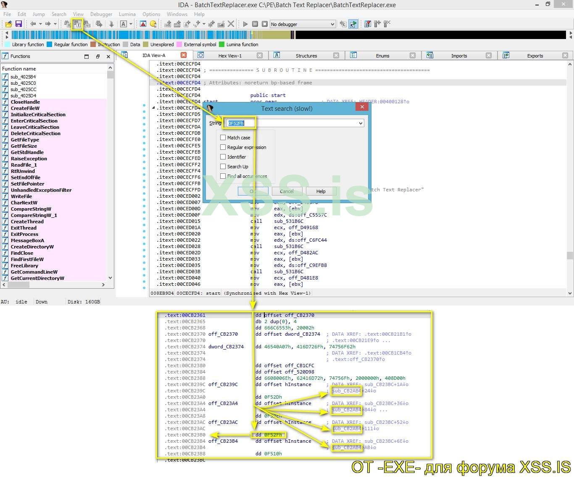
Task: Click the Save database floppy icon
Action: pos(18,24)
